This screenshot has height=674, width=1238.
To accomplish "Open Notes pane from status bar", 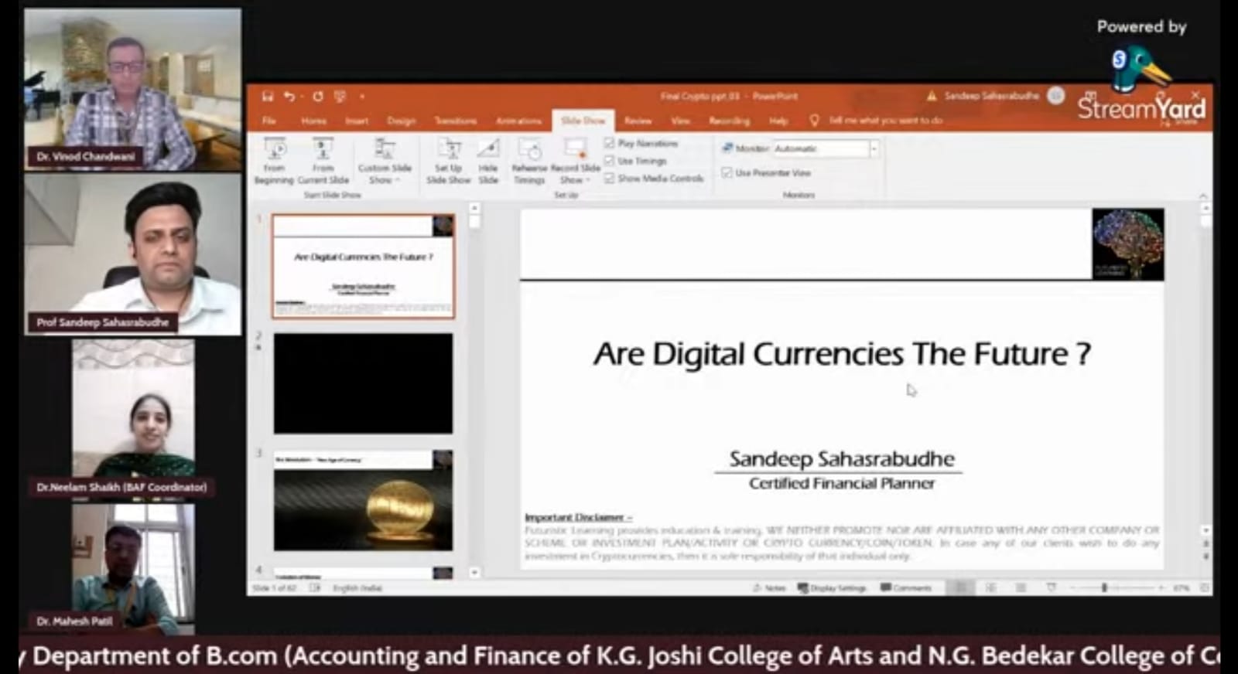I will coord(769,588).
